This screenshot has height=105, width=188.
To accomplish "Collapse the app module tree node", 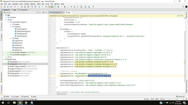I will pyautogui.click(x=4, y=15).
